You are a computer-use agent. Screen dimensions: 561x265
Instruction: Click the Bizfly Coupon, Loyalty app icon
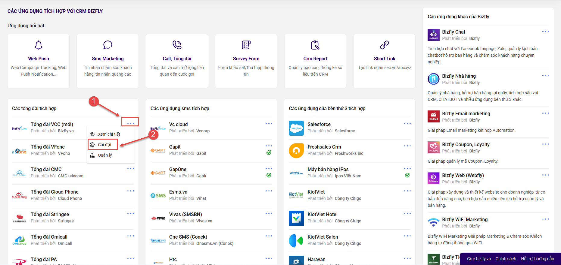click(x=434, y=147)
